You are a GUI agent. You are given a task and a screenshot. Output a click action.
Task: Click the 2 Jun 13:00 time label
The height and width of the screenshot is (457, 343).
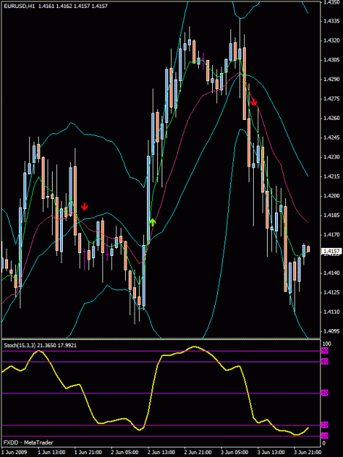161,453
